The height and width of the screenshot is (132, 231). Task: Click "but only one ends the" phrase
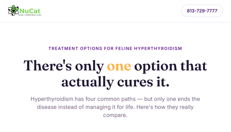click(172, 99)
